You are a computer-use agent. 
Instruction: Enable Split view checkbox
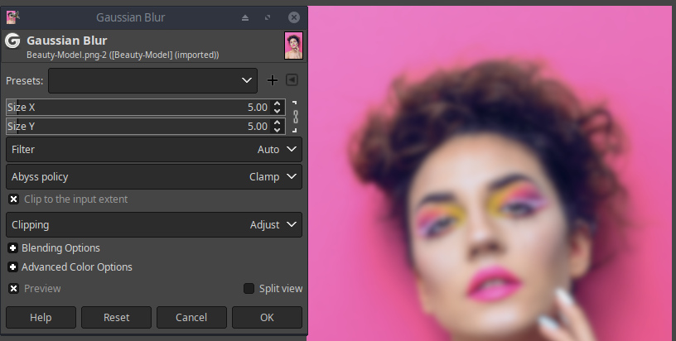point(249,289)
